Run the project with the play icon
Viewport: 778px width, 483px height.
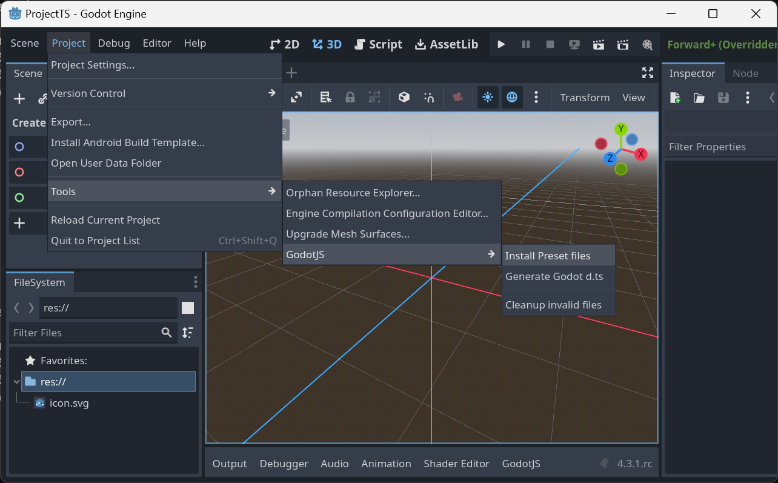click(x=501, y=44)
